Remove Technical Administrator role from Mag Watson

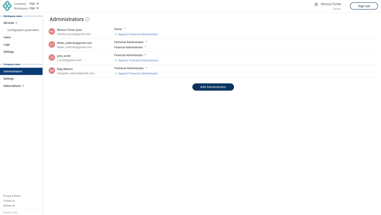pyautogui.click(x=146, y=68)
